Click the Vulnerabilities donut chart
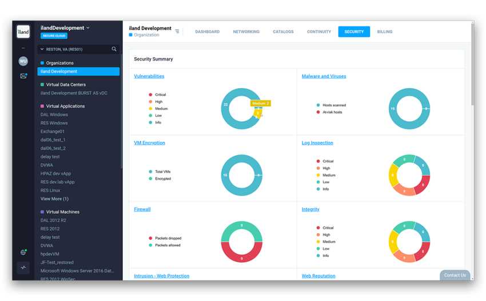The width and height of the screenshot is (486, 301). [242, 109]
